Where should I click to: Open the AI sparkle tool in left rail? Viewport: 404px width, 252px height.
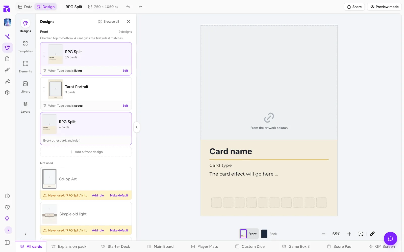pos(7,36)
